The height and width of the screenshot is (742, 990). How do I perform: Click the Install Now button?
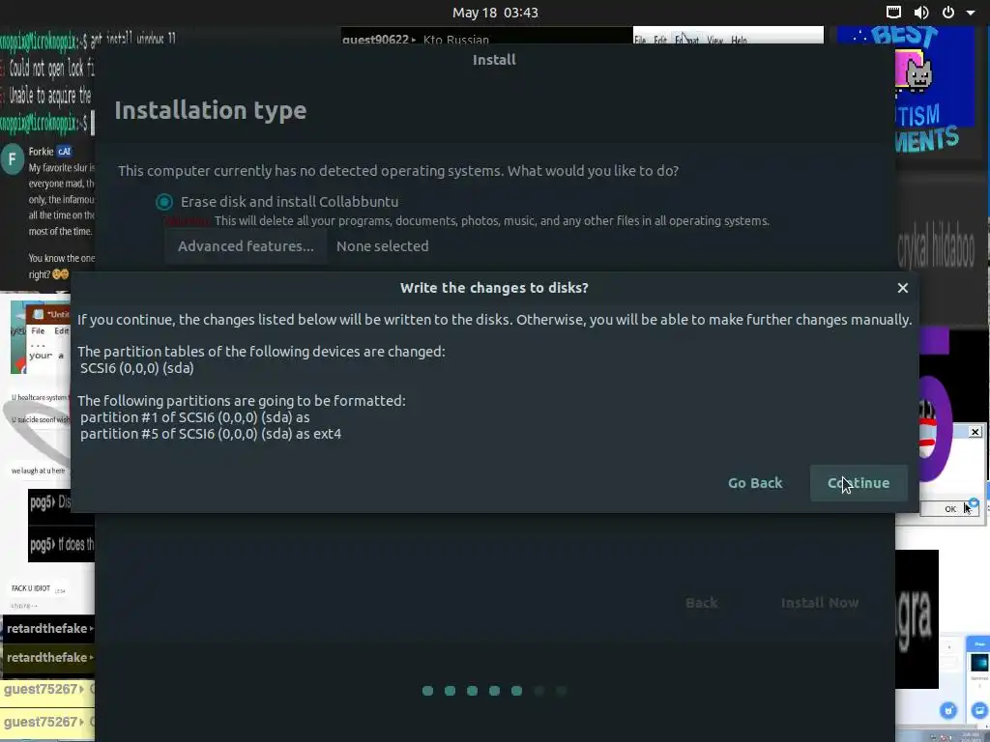[x=820, y=603]
